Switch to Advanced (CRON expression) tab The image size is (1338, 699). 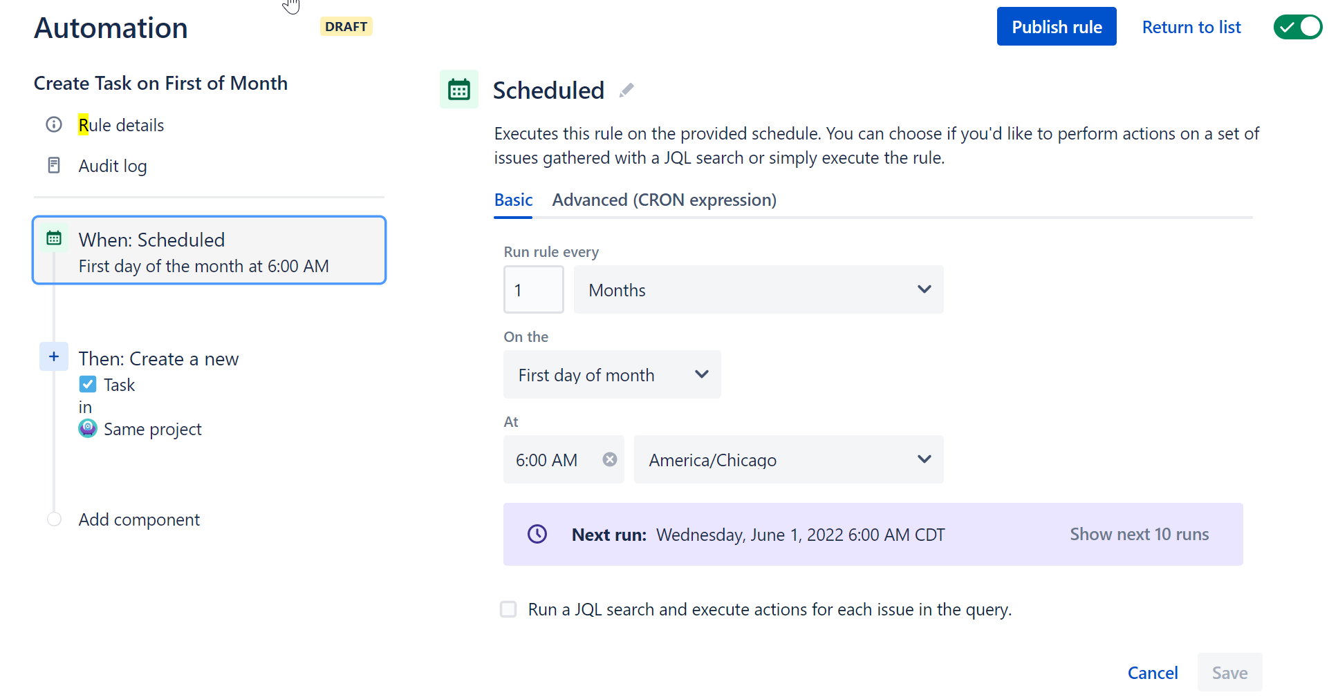[x=664, y=200]
